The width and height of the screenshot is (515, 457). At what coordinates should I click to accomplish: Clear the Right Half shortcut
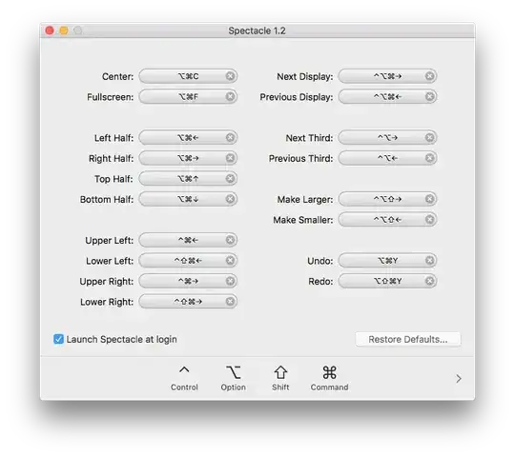click(231, 158)
